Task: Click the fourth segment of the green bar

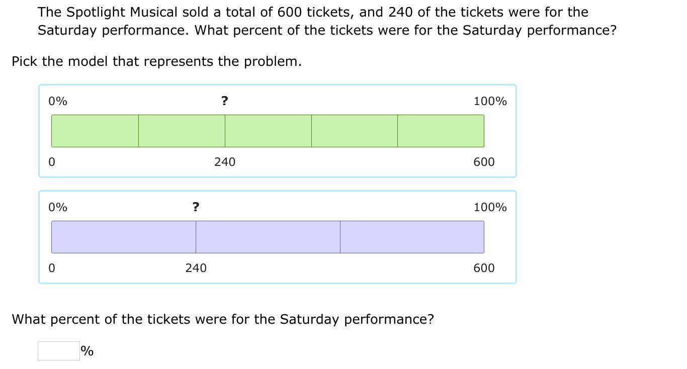Action: 355,131
